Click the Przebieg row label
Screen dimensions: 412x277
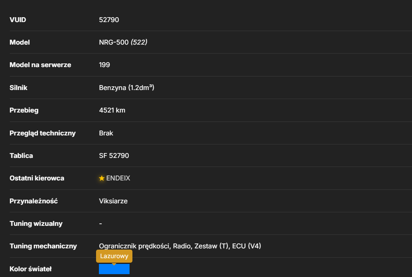[x=24, y=110]
